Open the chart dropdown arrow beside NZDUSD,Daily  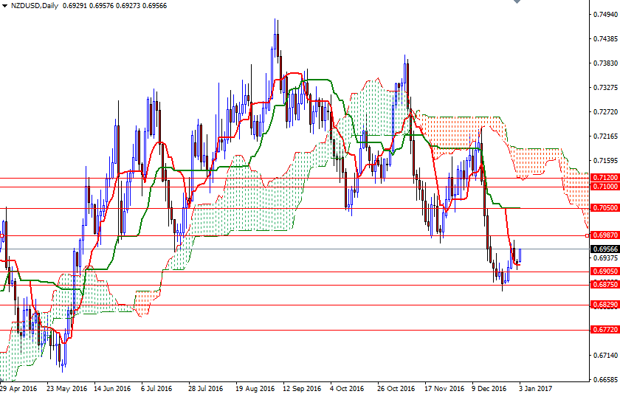click(x=4, y=5)
